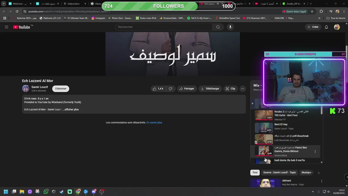Open the Samir Loucif channel avatar

(26, 88)
